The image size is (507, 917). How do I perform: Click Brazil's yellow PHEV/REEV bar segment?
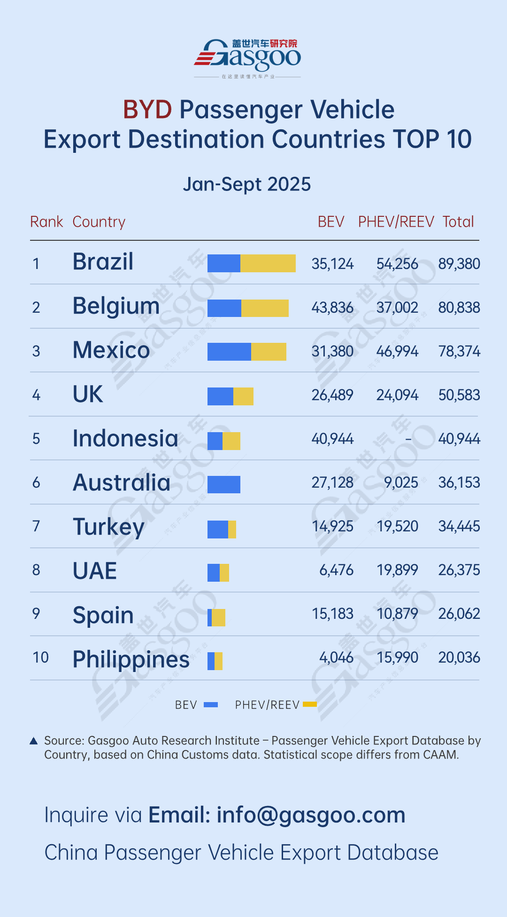(x=268, y=263)
